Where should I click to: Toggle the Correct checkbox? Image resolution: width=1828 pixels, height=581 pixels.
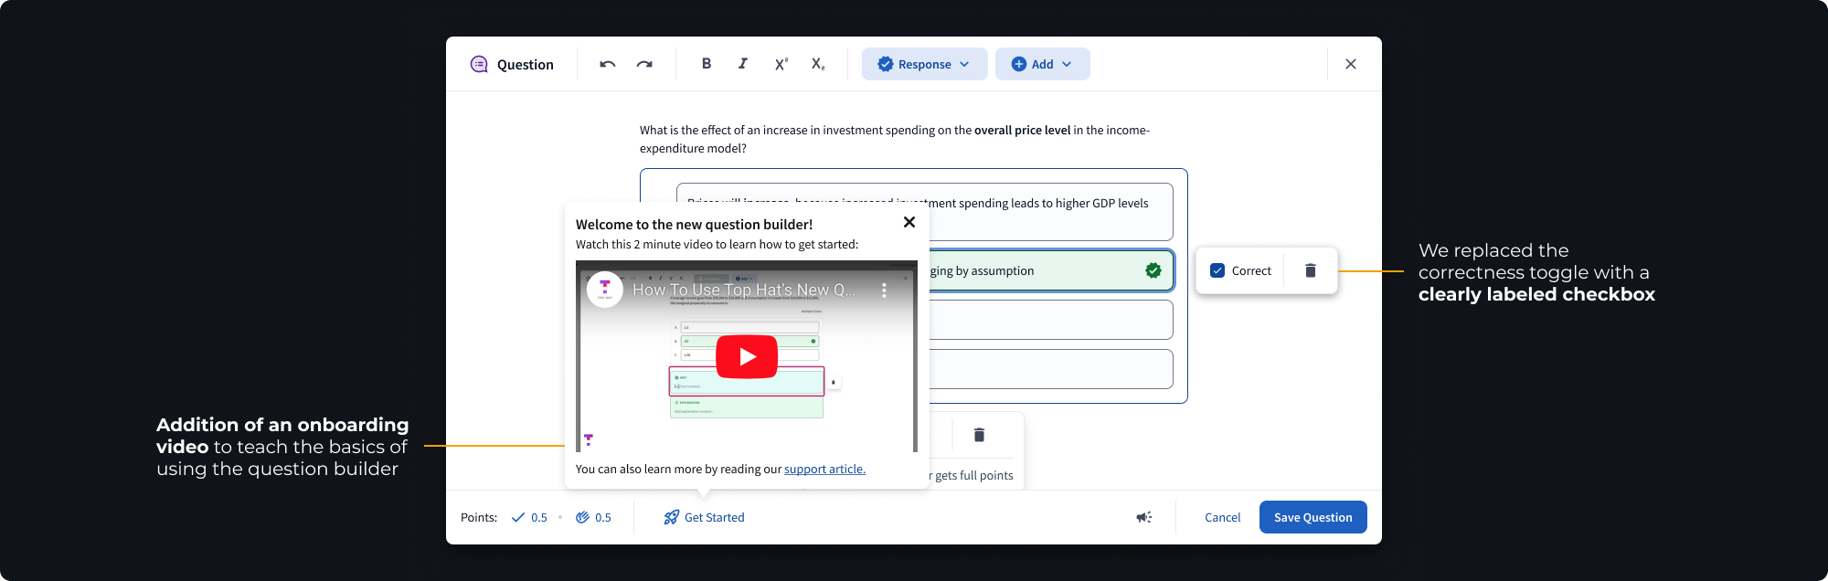click(1217, 270)
